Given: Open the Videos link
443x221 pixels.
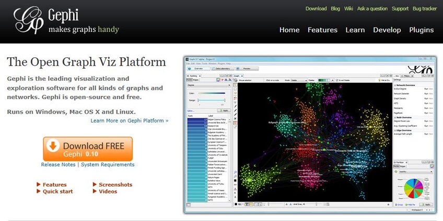Looking at the screenshot, I should point(108,191).
